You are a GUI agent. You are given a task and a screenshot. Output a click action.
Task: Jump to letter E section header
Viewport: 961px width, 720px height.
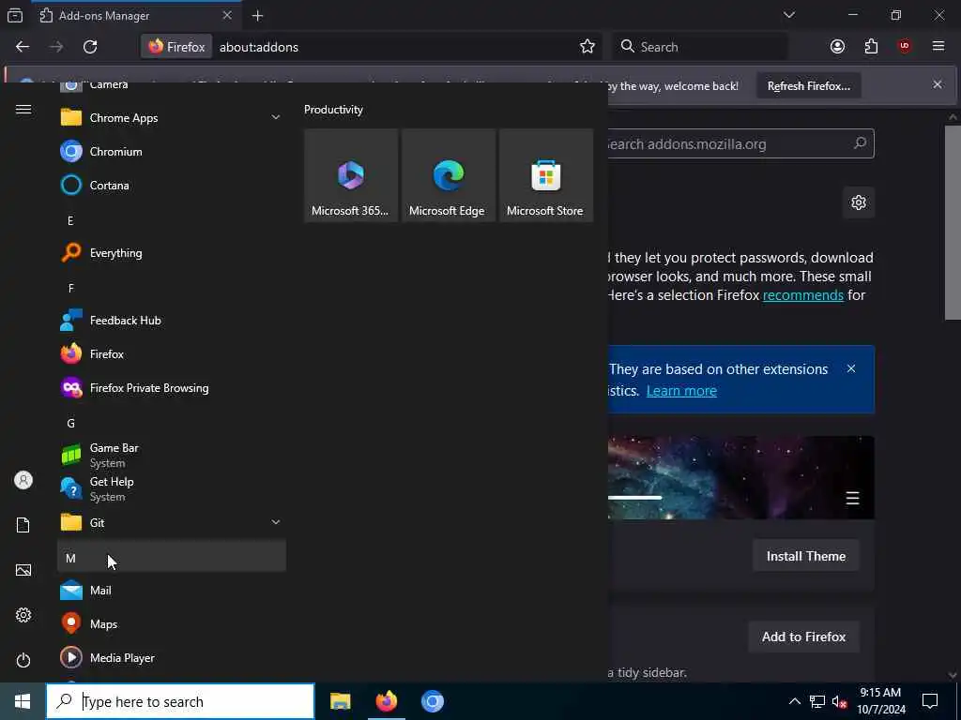[172, 220]
